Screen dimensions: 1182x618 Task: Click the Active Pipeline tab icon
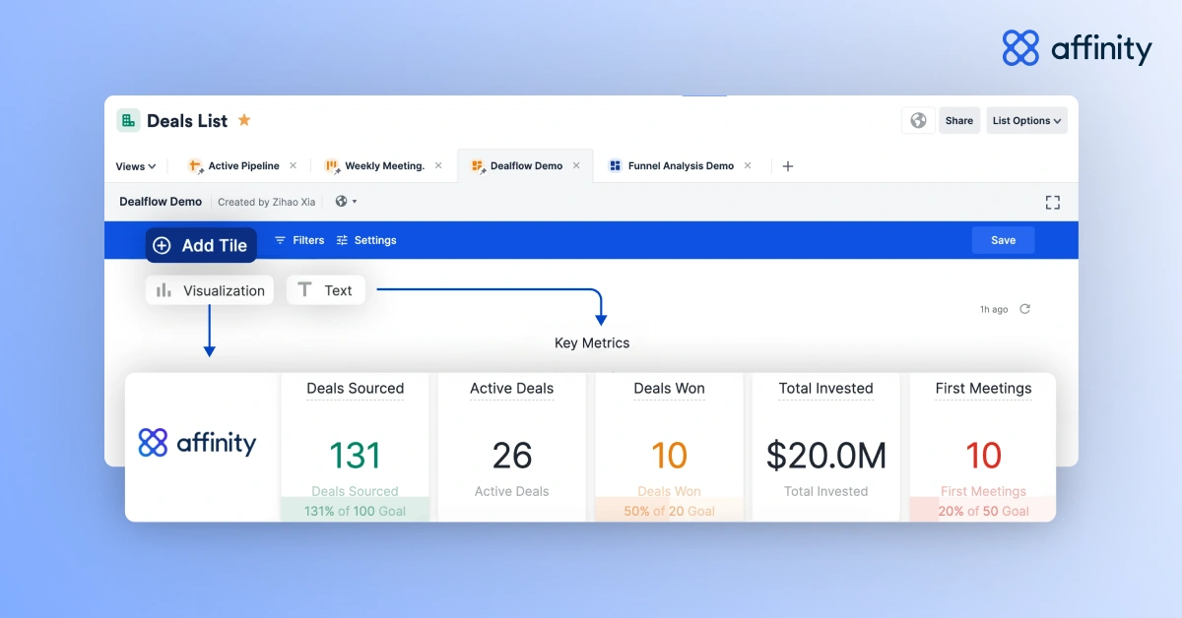pos(195,166)
